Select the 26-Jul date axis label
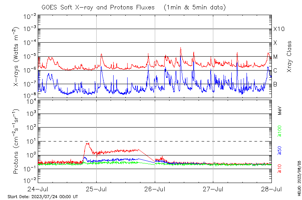This screenshot has height=200, width=302. click(155, 189)
